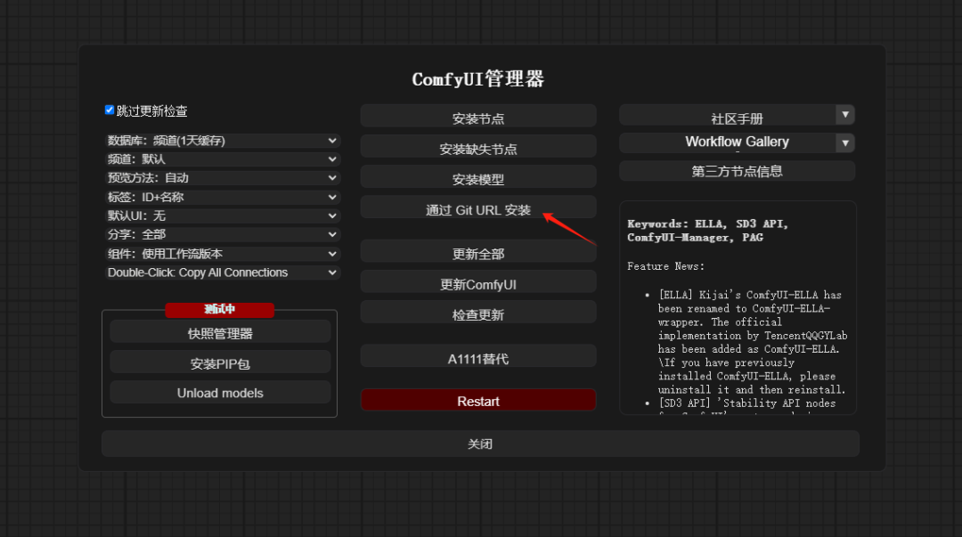
Task: Expand the Workflow Gallery selector
Action: 737,142
